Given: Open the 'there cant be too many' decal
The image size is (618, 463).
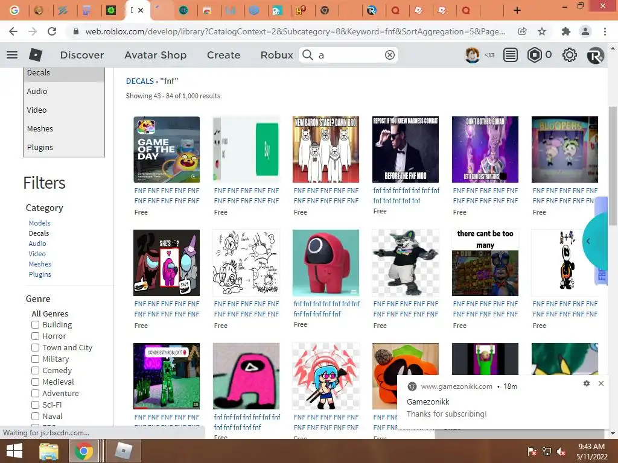Looking at the screenshot, I should (485, 263).
